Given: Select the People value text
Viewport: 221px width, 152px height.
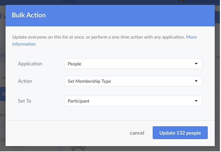Looking at the screenshot, I should pos(75,64).
